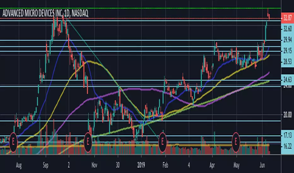Select the 32.60 price level label

pyautogui.click(x=287, y=29)
